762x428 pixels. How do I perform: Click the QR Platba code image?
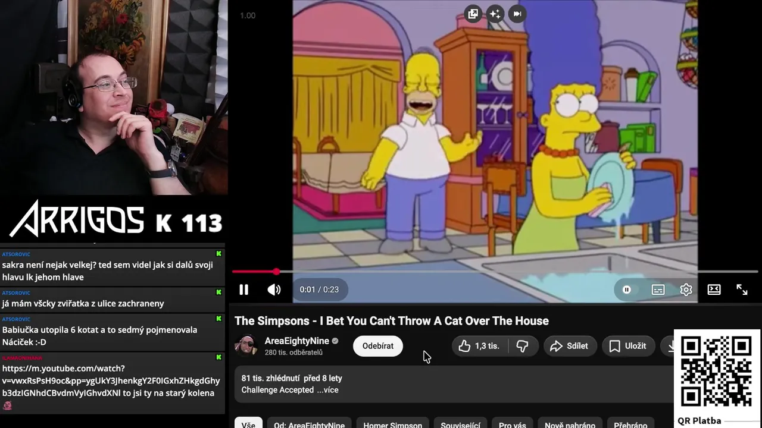pyautogui.click(x=717, y=372)
